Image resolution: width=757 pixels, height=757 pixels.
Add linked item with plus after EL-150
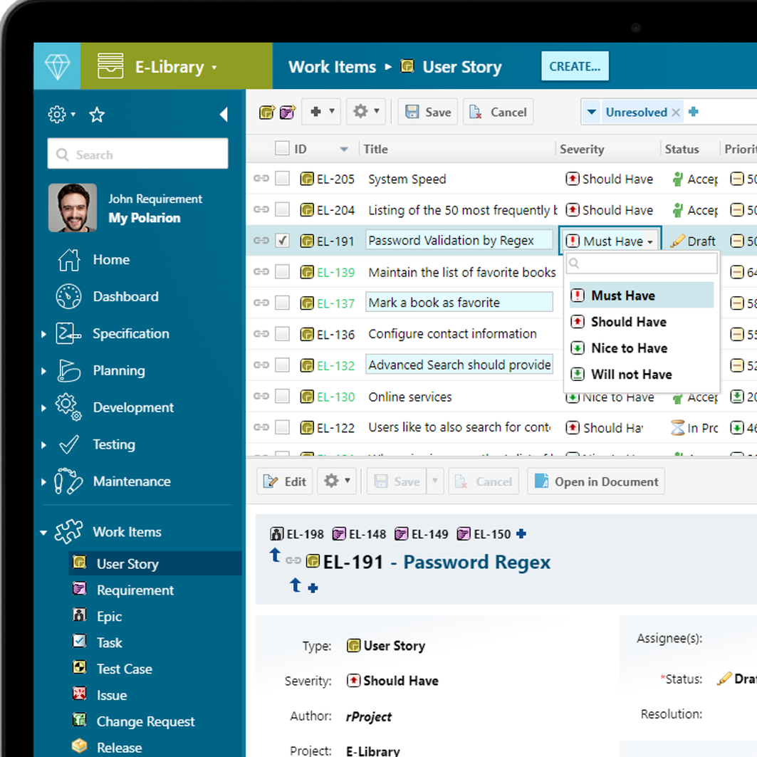(x=521, y=534)
